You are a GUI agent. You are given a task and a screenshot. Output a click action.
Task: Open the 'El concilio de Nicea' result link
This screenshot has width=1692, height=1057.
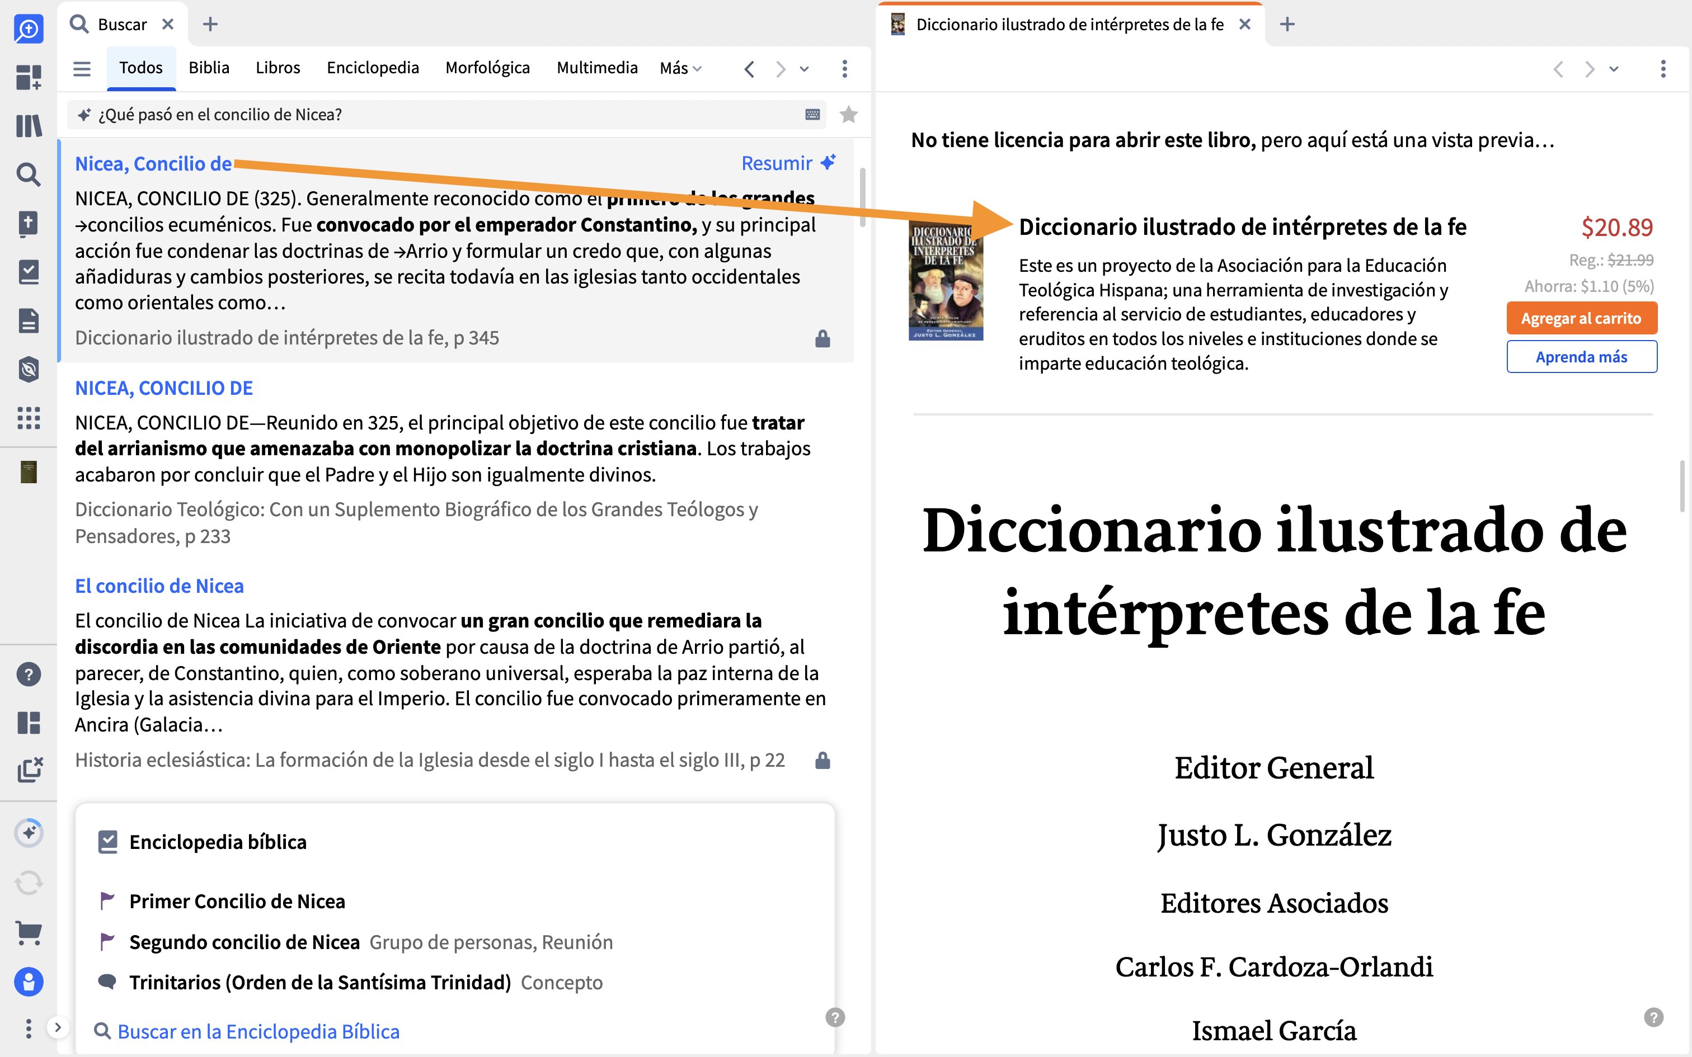coord(159,586)
